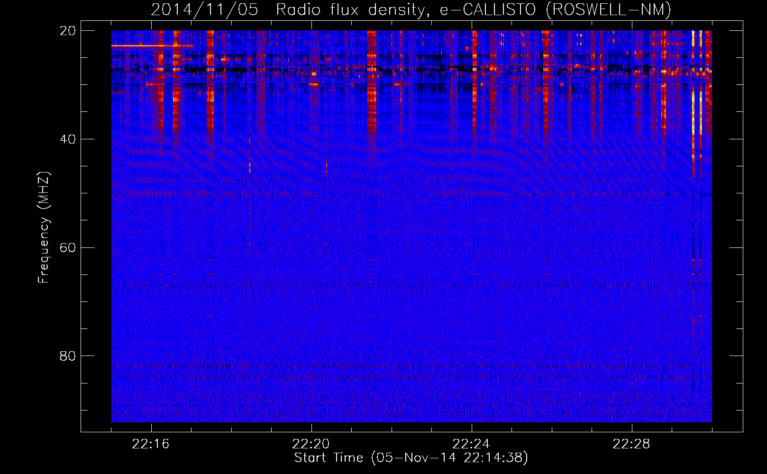Click the 'Start Time (05-Nov-14 22:14:38)' axis label

pos(411,458)
